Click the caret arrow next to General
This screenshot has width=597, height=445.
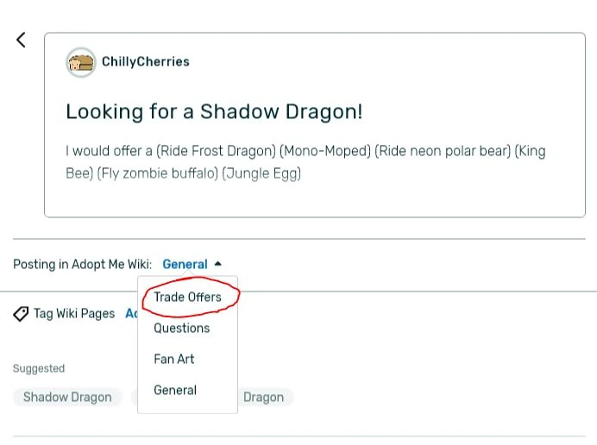pyautogui.click(x=218, y=264)
